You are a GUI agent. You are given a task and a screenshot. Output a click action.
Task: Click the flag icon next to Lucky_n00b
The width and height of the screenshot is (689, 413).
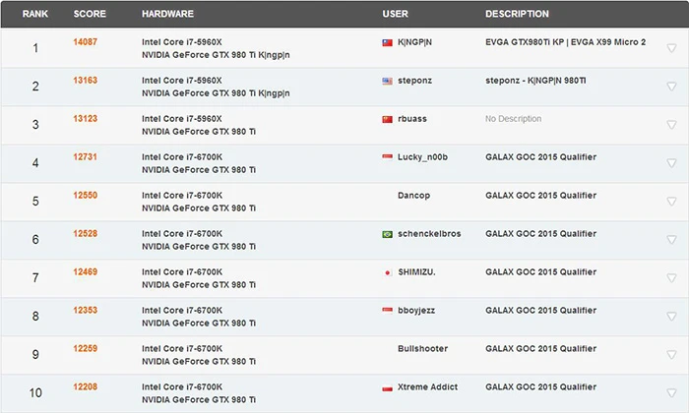387,157
